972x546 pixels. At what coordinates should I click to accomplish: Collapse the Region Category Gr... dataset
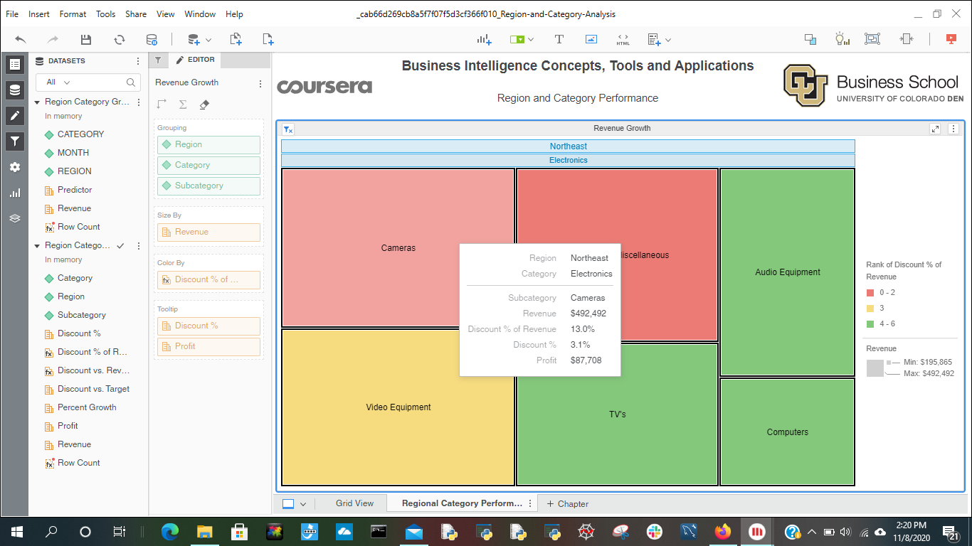click(38, 102)
